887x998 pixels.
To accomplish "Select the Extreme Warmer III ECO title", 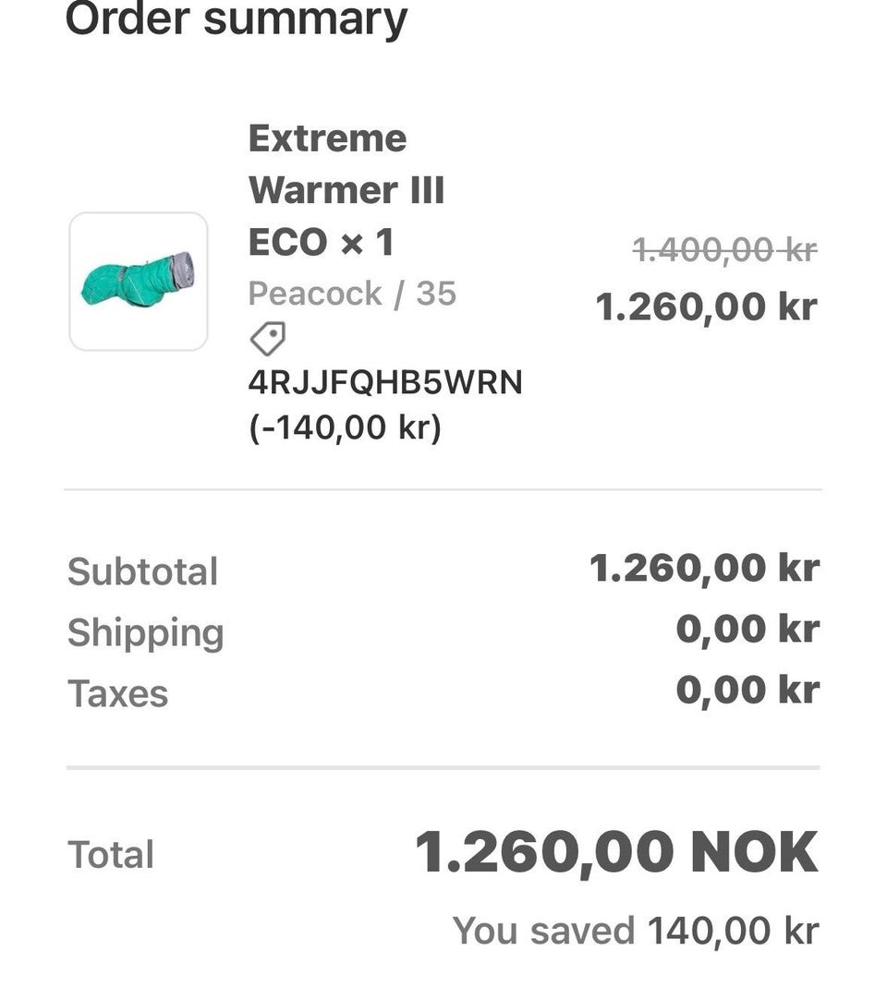I will point(346,190).
